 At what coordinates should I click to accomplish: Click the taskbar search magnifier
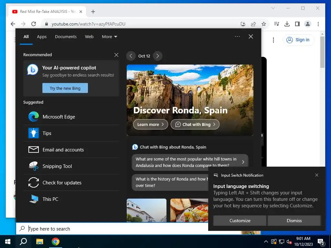pyautogui.click(x=23, y=242)
